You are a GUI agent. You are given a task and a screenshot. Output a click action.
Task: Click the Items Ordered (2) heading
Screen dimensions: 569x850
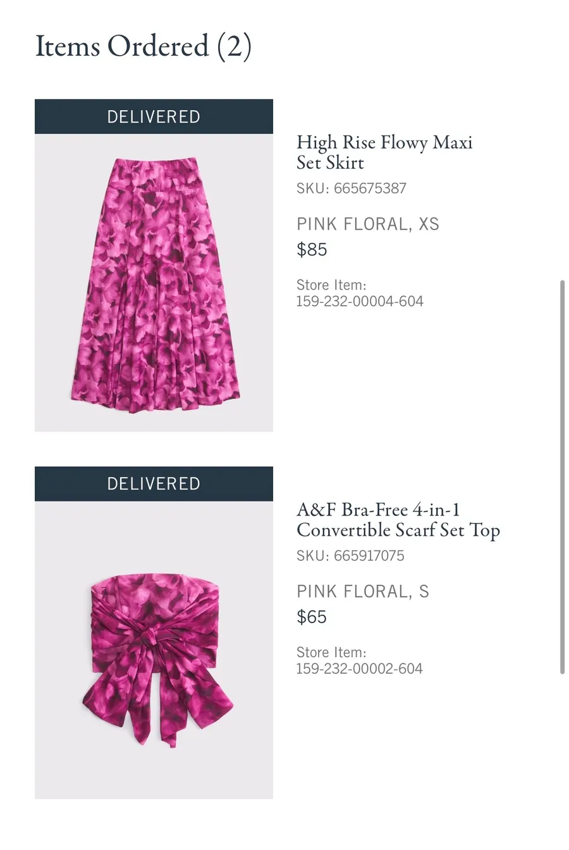pos(144,46)
